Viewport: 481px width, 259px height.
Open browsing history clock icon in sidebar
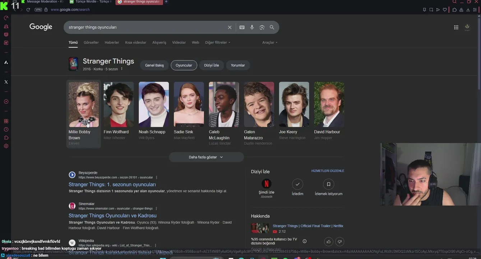(6, 129)
